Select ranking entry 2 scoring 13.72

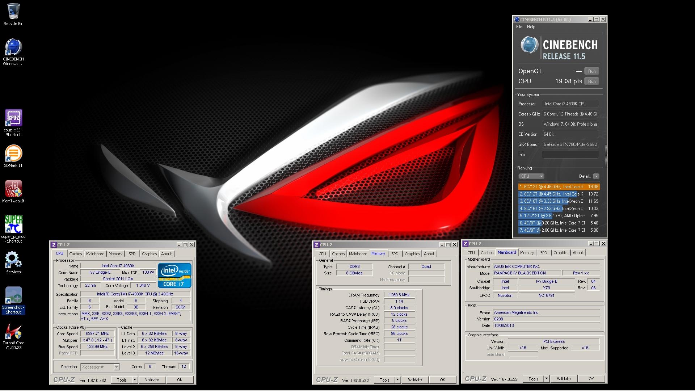[559, 194]
